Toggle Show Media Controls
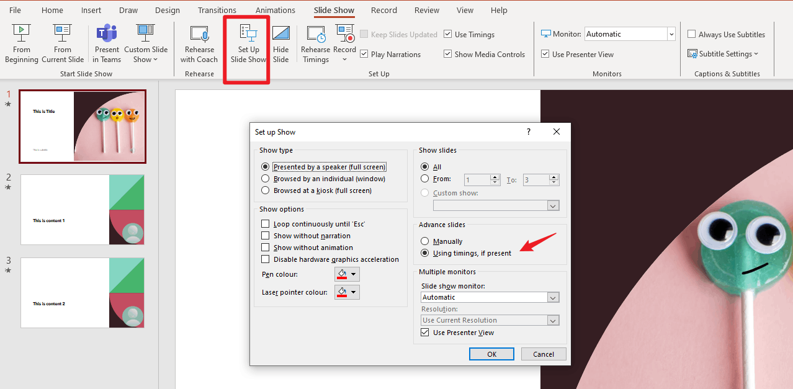Image resolution: width=793 pixels, height=389 pixels. click(x=448, y=55)
